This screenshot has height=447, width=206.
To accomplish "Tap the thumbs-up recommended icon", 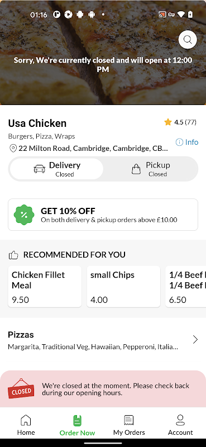I will [13, 255].
